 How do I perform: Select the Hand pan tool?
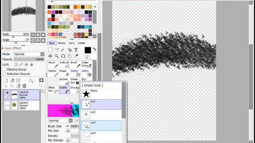(69, 56)
